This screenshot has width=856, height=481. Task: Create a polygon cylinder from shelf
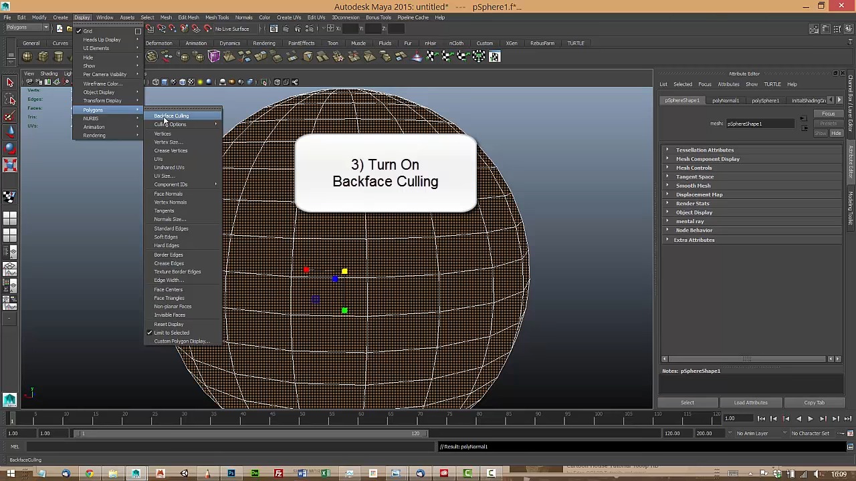point(59,57)
